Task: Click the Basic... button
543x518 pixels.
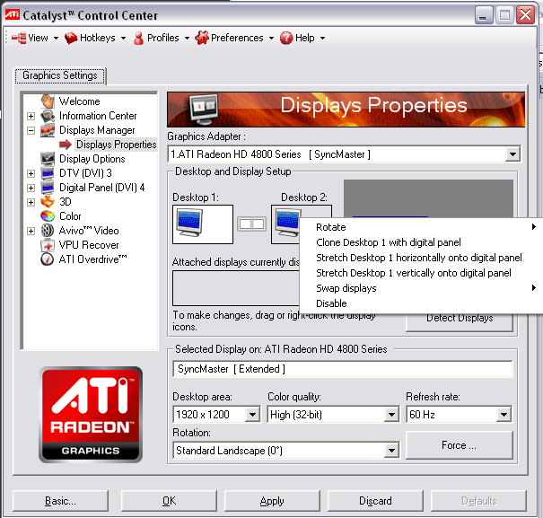Action: [x=60, y=501]
